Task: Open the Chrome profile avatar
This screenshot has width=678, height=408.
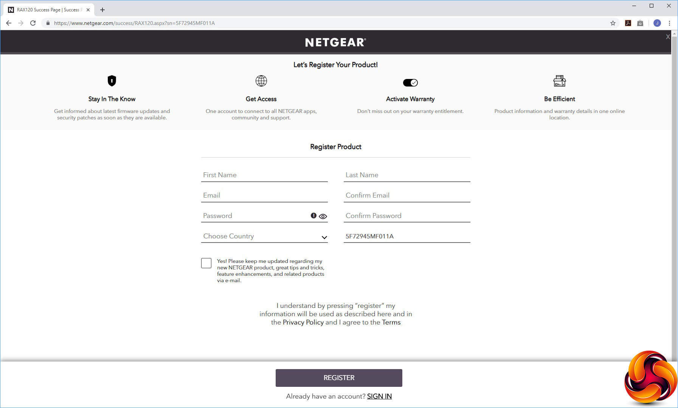Action: 657,23
